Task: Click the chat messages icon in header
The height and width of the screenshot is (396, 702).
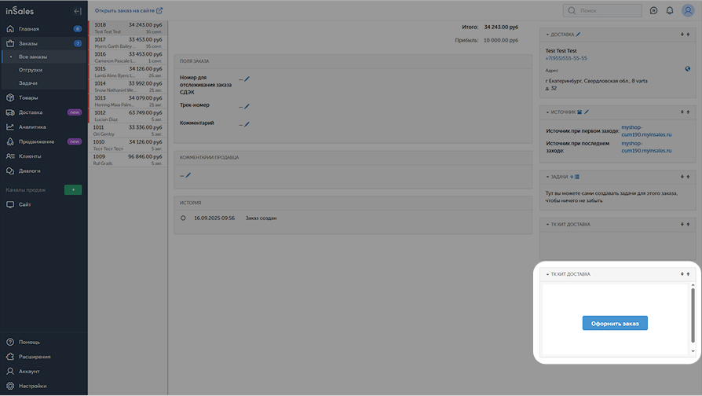Action: 653,11
